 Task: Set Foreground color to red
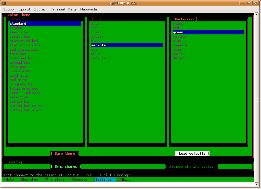point(94,28)
